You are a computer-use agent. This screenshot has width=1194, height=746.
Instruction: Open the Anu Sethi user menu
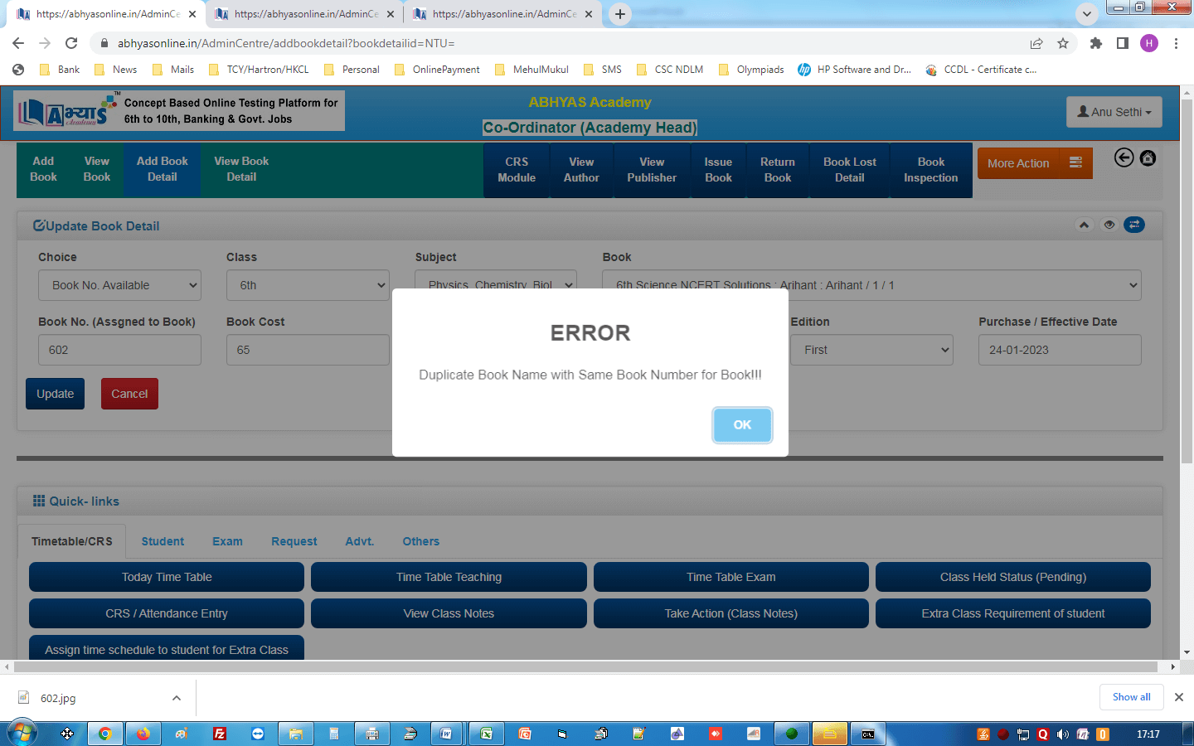pyautogui.click(x=1114, y=112)
